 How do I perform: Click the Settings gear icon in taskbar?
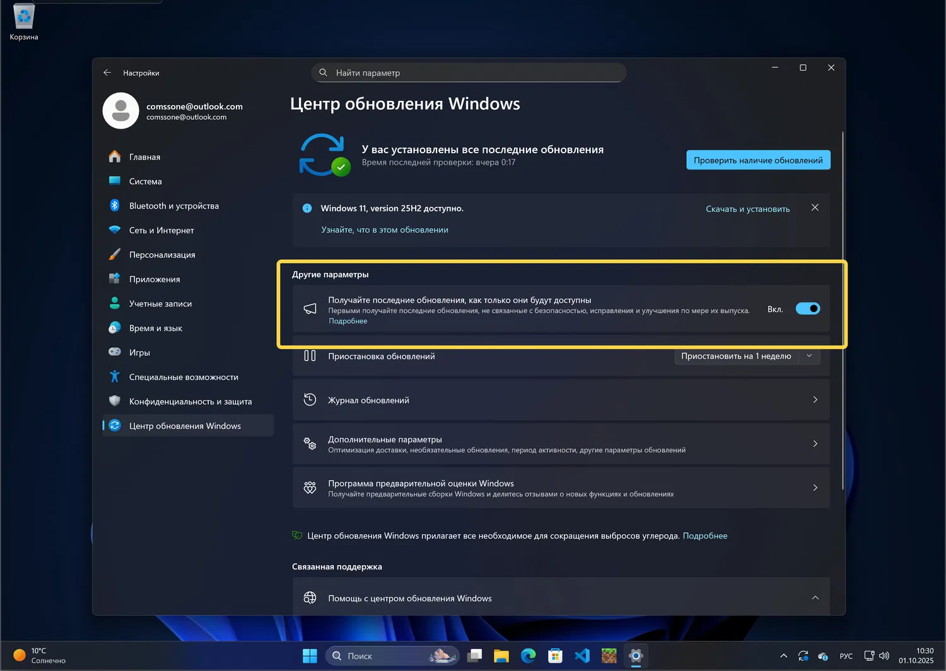point(636,656)
